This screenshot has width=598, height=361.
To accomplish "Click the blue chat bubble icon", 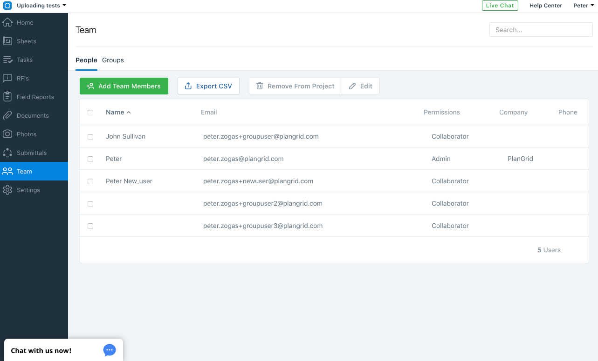I will (110, 350).
